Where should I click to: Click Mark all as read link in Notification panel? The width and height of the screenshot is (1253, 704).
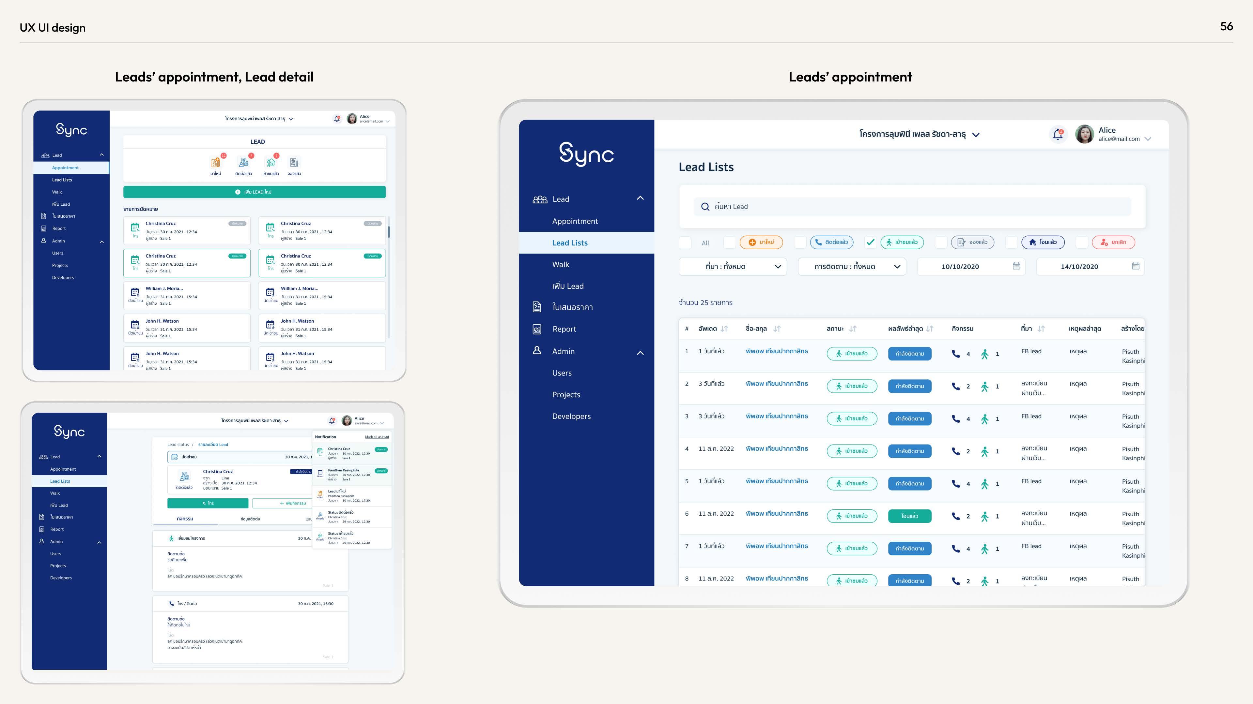(x=377, y=437)
